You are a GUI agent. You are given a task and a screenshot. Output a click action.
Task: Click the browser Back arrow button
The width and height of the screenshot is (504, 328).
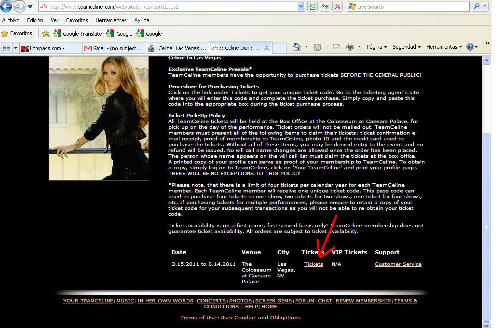6,7
